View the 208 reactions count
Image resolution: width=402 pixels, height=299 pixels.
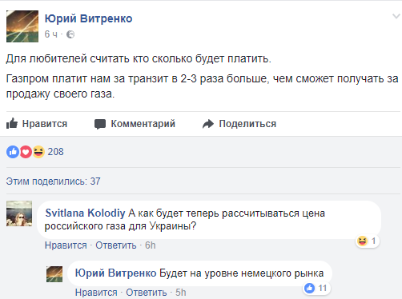55,152
